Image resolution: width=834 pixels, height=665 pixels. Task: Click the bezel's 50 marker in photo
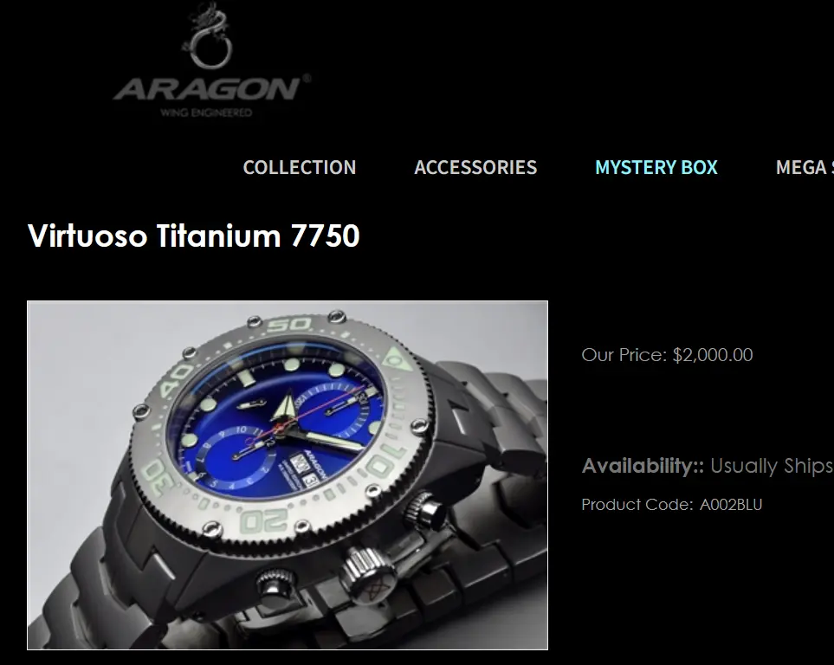[288, 324]
